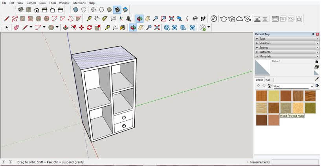Select the Push/Pull tool
The width and height of the screenshot is (321, 167).
66,27
